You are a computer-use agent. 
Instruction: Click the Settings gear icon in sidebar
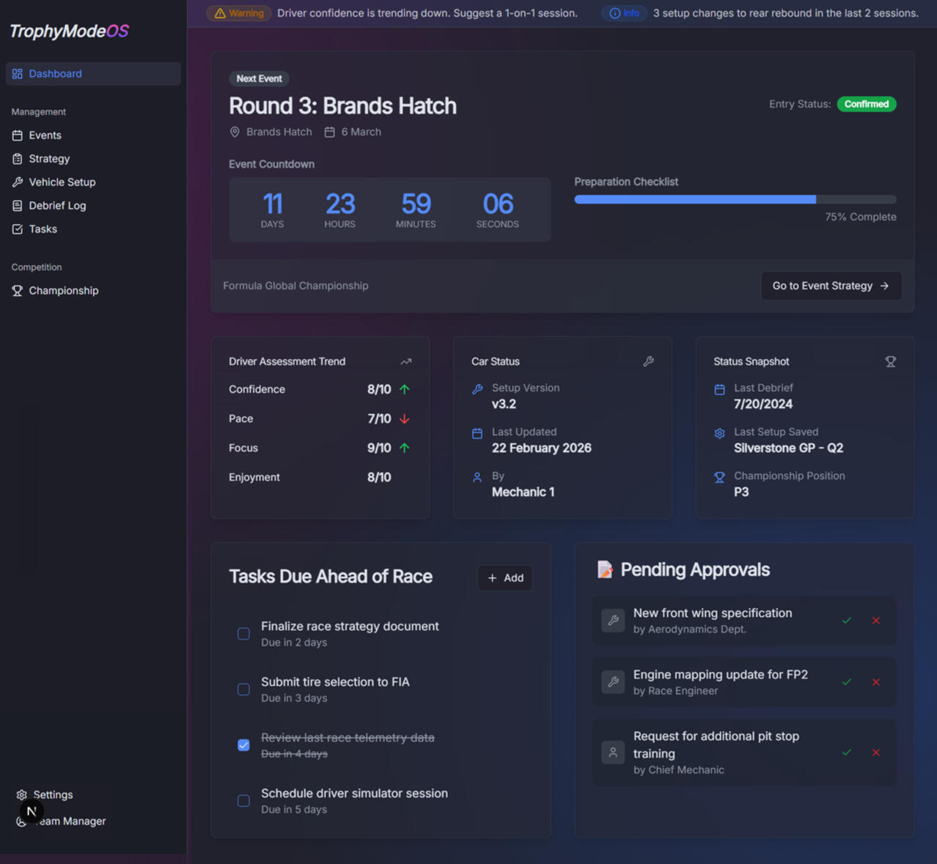tap(22, 795)
